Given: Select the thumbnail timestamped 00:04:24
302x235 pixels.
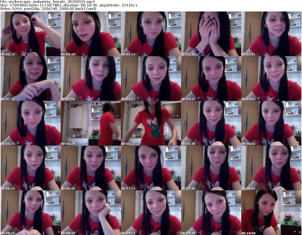Looking at the screenshot, I should coord(31,123).
